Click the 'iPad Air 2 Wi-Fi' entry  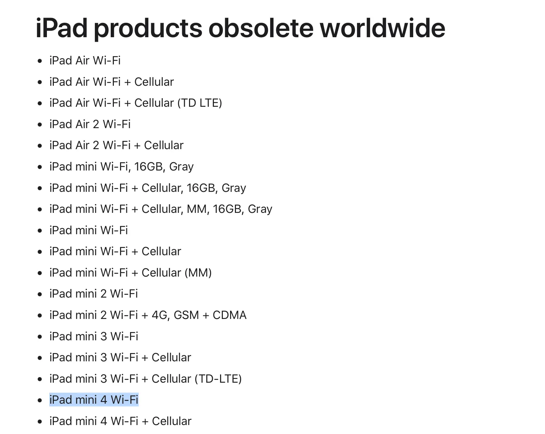90,124
